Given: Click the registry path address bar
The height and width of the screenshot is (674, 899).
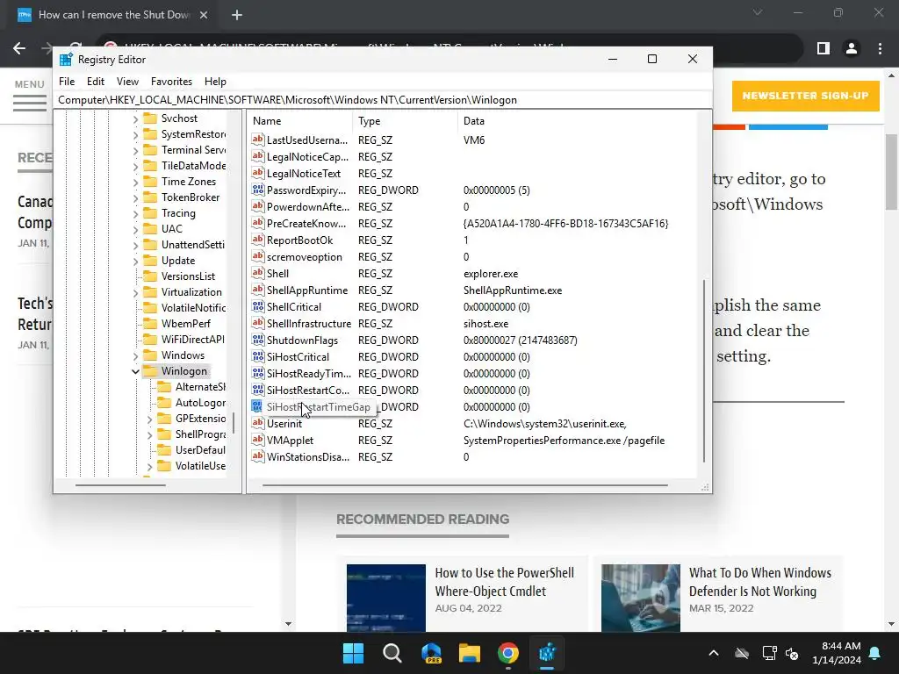Looking at the screenshot, I should coord(383,100).
